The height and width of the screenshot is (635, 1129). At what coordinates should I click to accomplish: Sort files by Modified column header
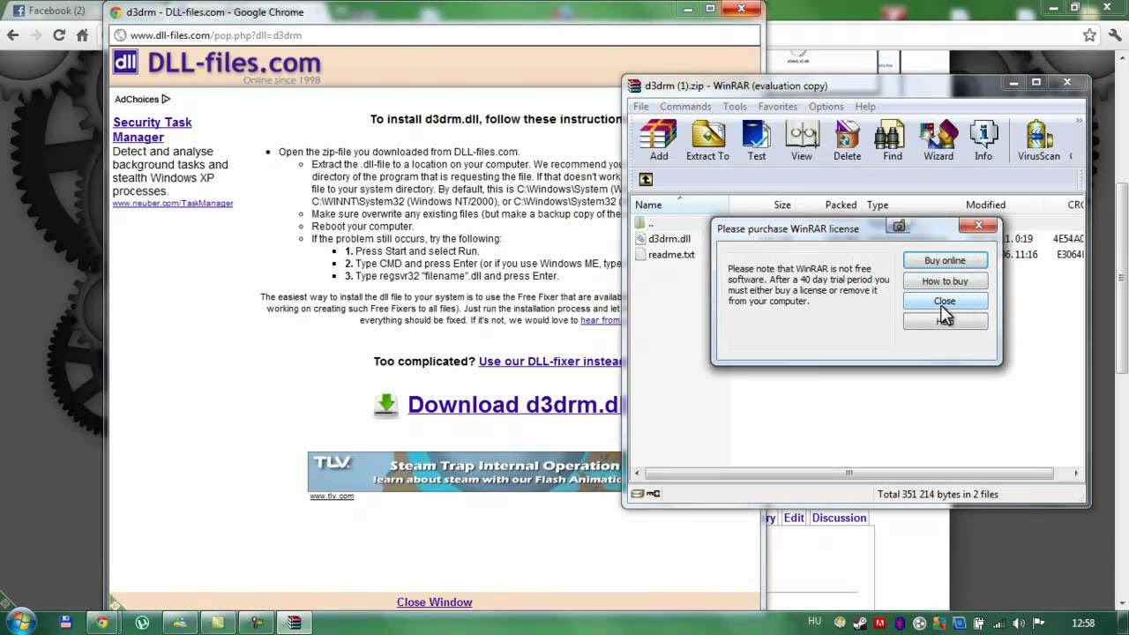point(1010,205)
